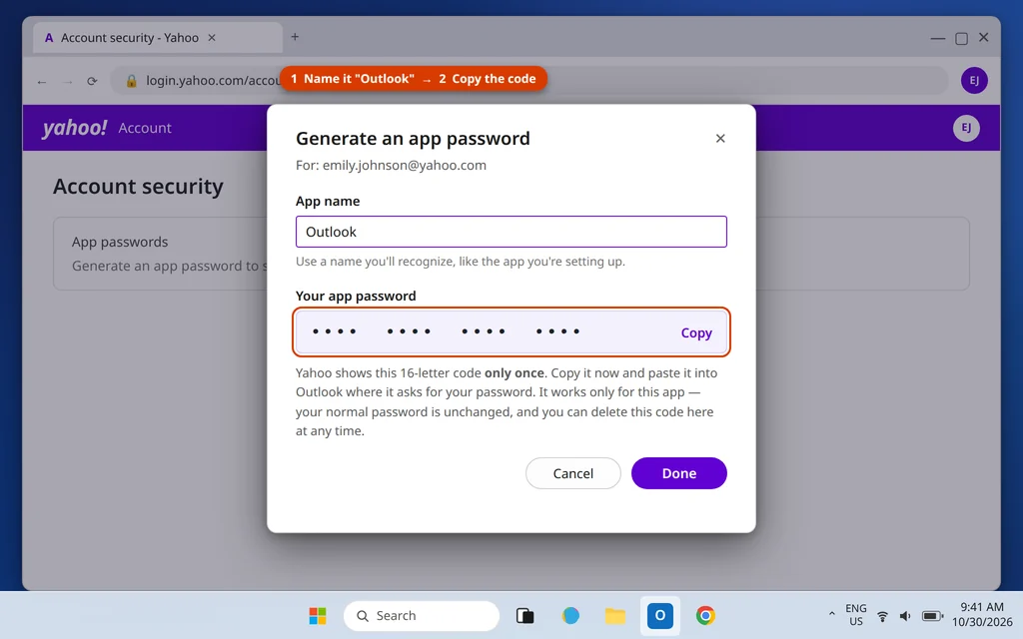The image size is (1023, 639).
Task: Open the Wi-Fi network icon
Action: [x=882, y=615]
